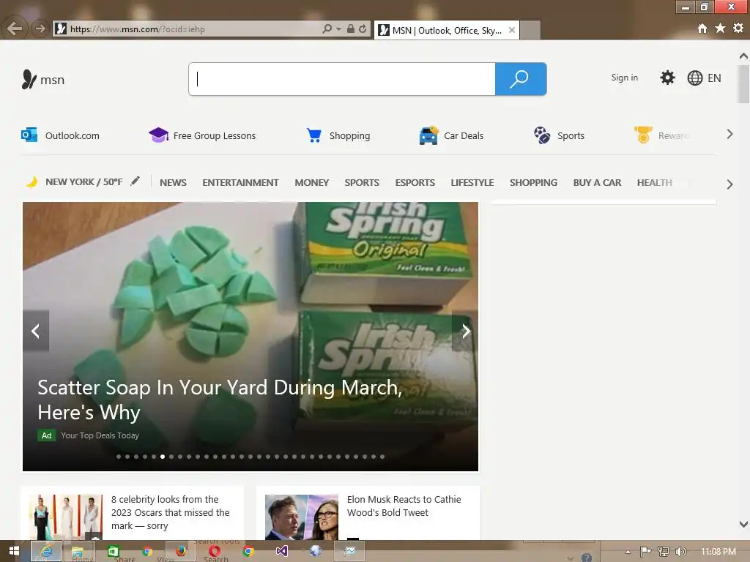Open the SPORTS category in navigation bar
Image resolution: width=750 pixels, height=562 pixels.
pos(362,182)
